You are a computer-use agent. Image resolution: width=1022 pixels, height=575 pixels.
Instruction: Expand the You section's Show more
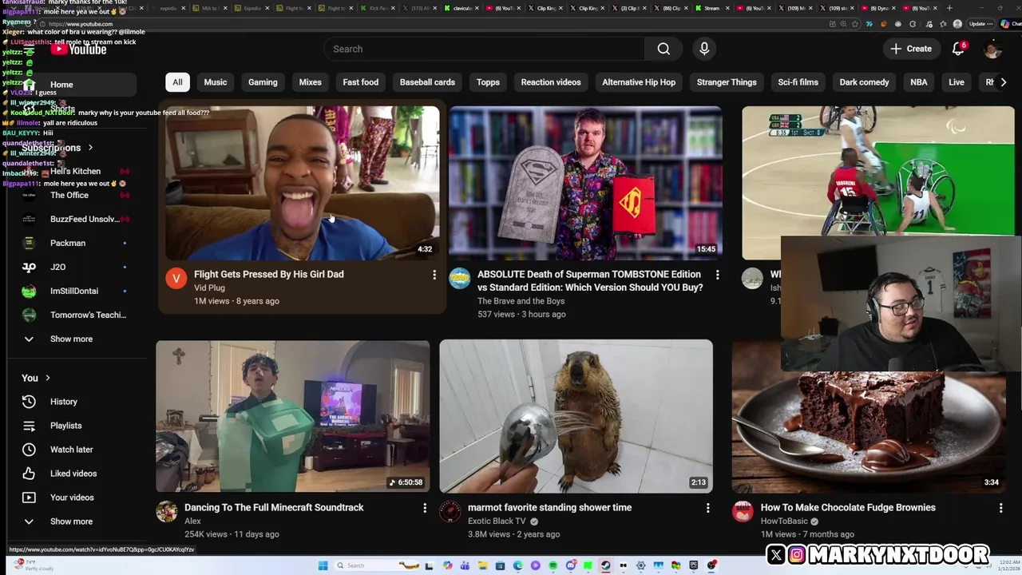72,521
